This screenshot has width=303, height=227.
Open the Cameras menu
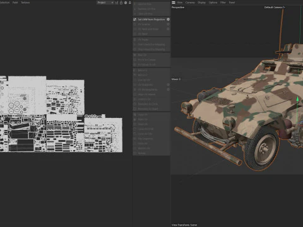(x=190, y=3)
